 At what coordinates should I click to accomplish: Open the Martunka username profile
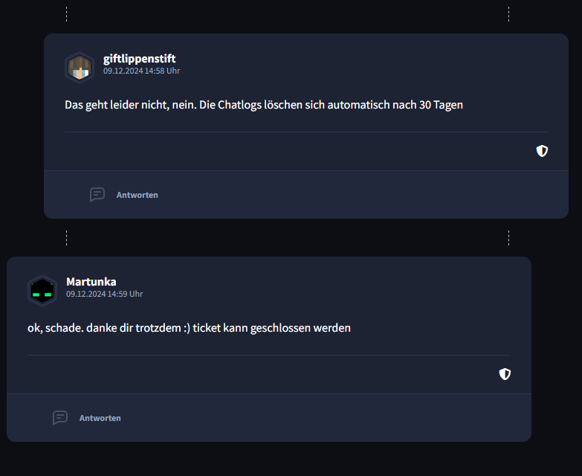click(91, 282)
